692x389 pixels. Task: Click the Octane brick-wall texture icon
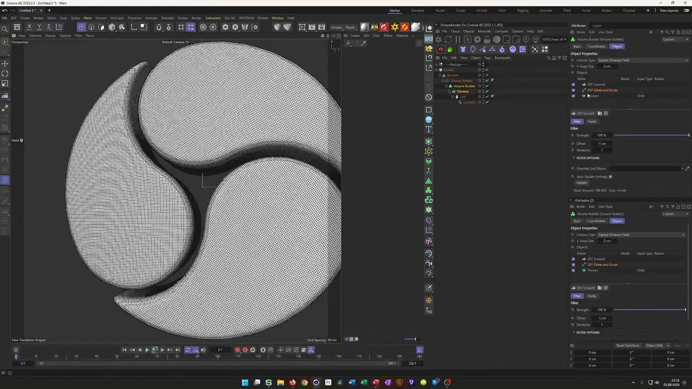point(523,49)
